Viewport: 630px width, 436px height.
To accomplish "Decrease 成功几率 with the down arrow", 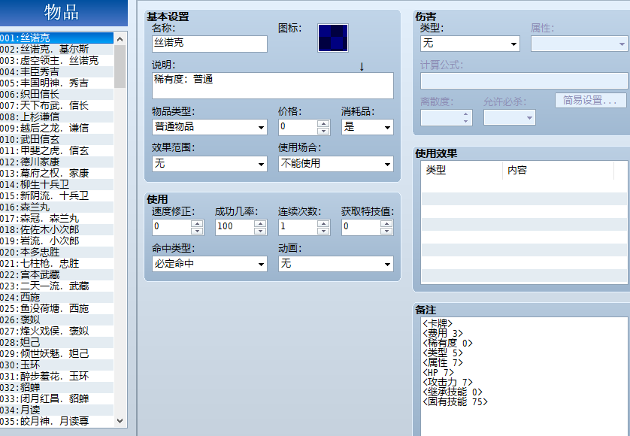I will coord(260,231).
